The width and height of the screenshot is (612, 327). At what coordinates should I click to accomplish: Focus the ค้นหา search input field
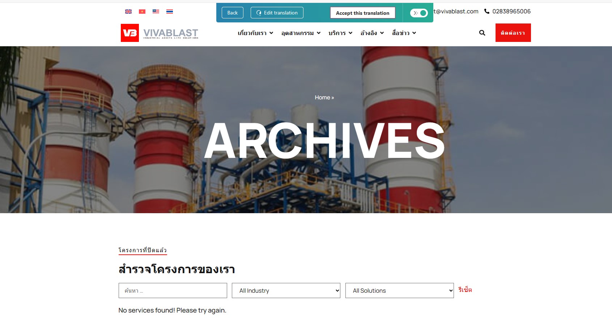tap(173, 291)
